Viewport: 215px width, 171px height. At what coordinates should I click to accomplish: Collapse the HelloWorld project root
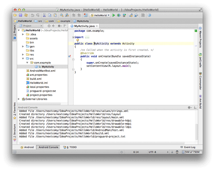[19, 30]
